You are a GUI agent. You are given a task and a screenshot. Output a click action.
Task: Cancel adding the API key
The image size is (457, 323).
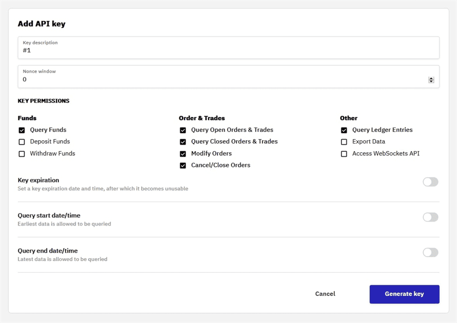325,294
